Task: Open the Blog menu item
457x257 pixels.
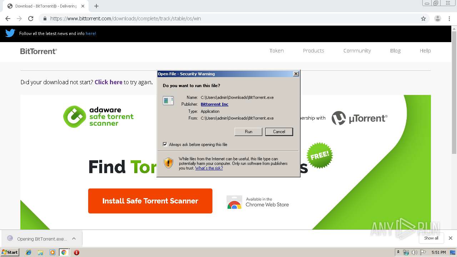Action: pos(395,51)
